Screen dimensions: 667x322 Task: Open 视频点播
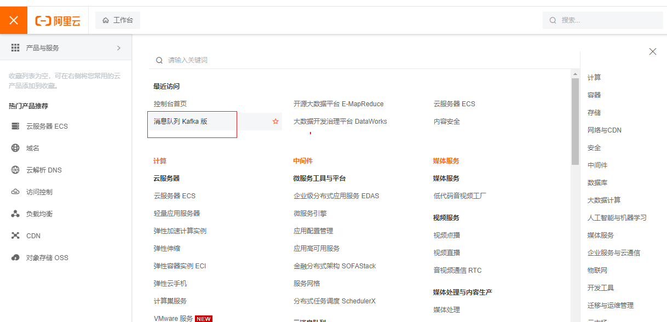[447, 235]
